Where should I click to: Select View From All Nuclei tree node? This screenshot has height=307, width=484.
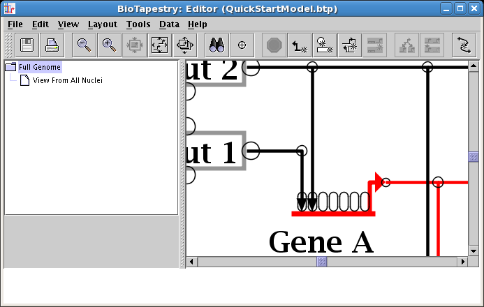[67, 80]
